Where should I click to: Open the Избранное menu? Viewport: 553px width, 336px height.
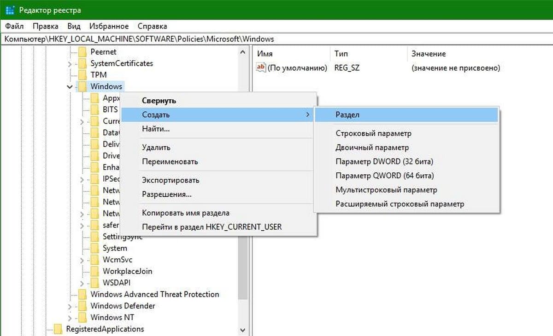(109, 26)
